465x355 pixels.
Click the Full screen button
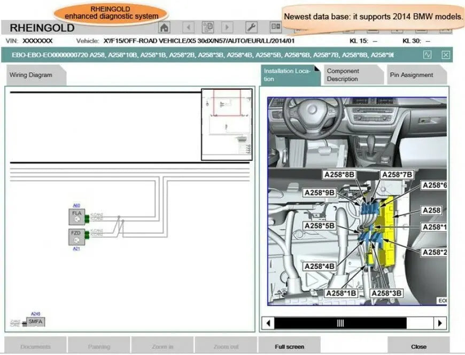coord(289,346)
